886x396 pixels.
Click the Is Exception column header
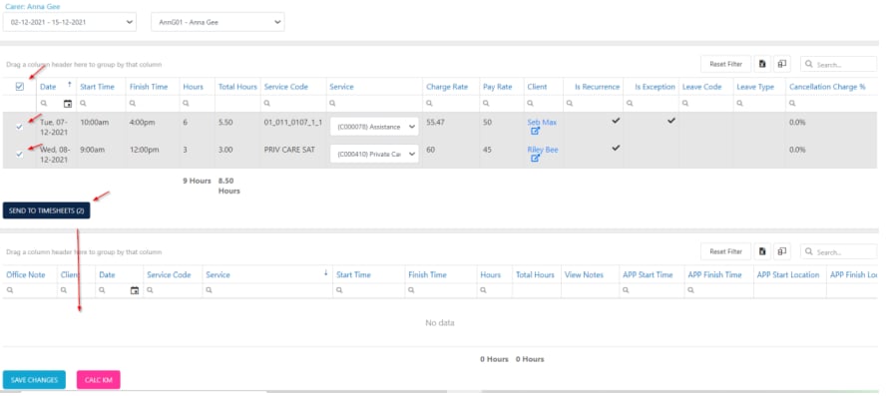pyautogui.click(x=655, y=87)
